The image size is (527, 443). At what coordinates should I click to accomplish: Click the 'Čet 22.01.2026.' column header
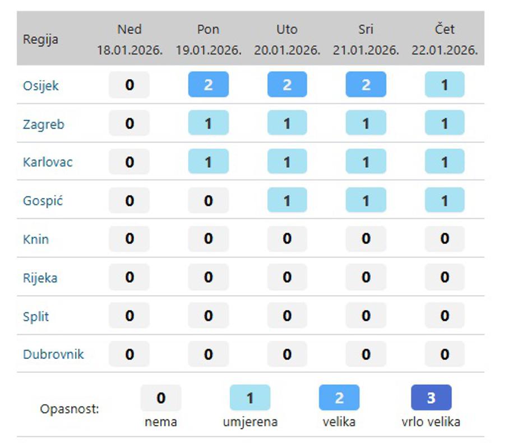coord(445,39)
